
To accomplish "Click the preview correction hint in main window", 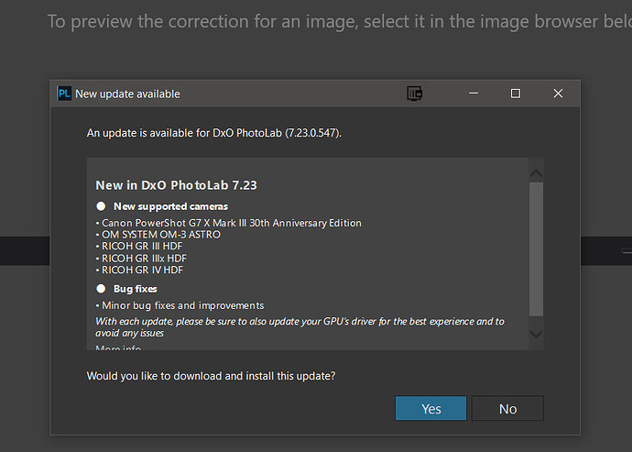I will [340, 21].
